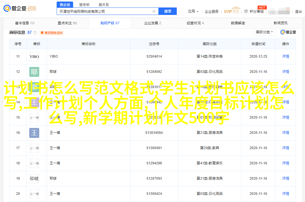Open 详情 link for row 11 YIBO
305x202 pixels.
pos(285,57)
